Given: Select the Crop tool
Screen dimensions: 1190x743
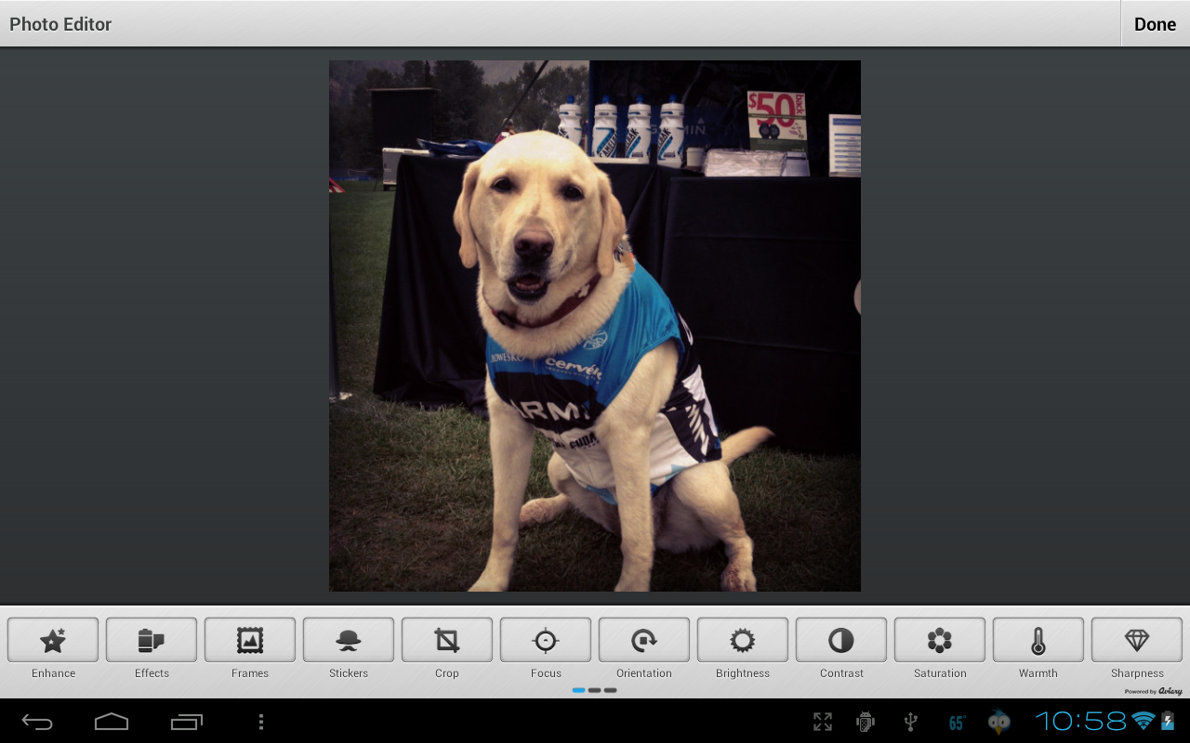Looking at the screenshot, I should (x=447, y=640).
